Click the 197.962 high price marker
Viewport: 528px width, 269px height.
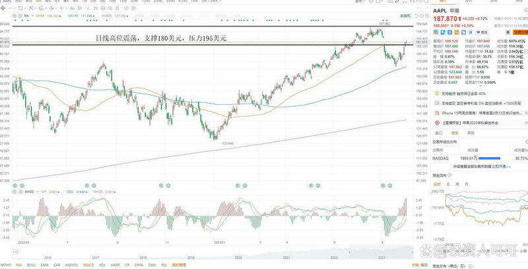pos(384,23)
